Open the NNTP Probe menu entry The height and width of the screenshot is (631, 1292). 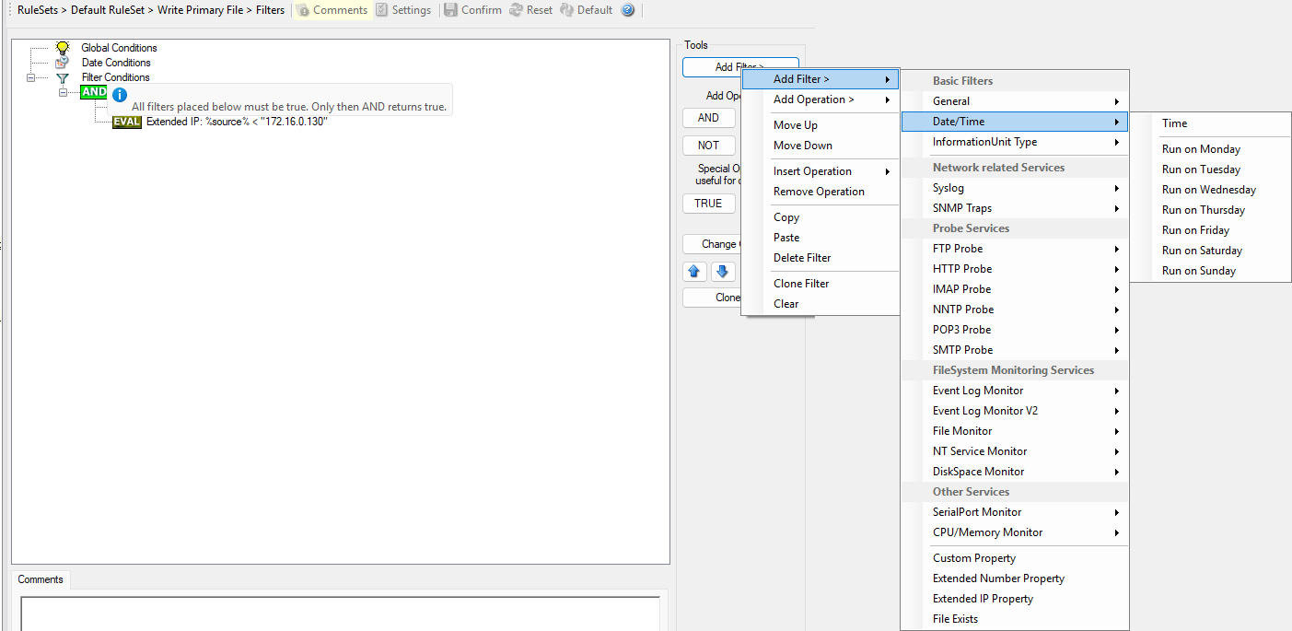(1014, 310)
